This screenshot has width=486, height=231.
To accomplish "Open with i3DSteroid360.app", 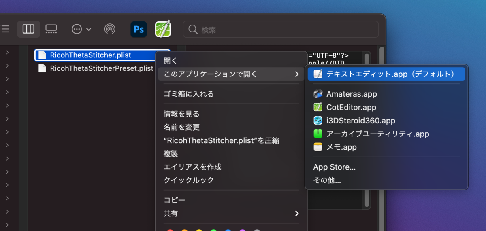I will click(386, 121).
